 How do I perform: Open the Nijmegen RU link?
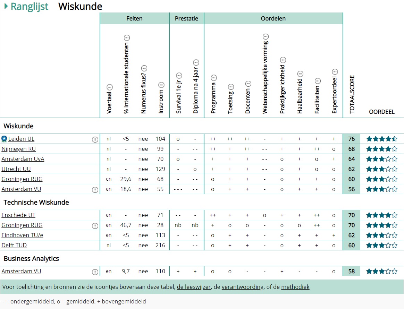coord(18,149)
